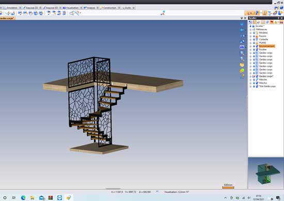The image size is (284, 201).
Task: Select the Corbeille trash item in the tree
Action: pos(263,39)
